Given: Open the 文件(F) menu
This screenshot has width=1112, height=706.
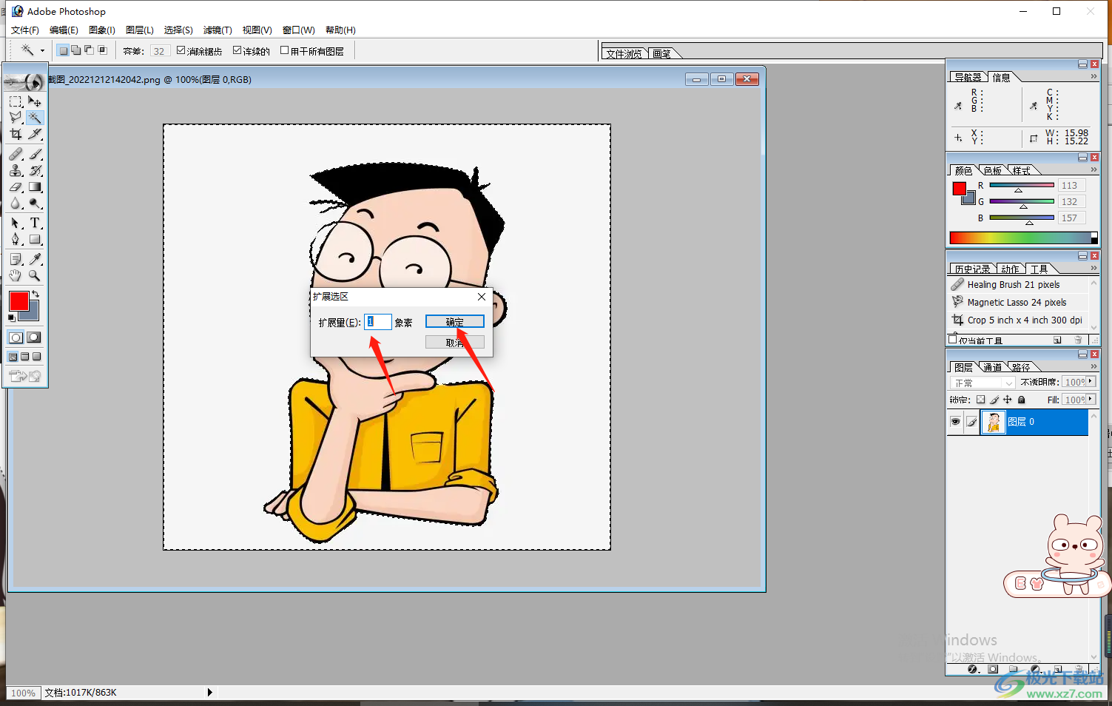Looking at the screenshot, I should (25, 30).
